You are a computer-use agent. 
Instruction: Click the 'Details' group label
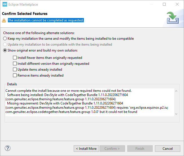point(12,84)
